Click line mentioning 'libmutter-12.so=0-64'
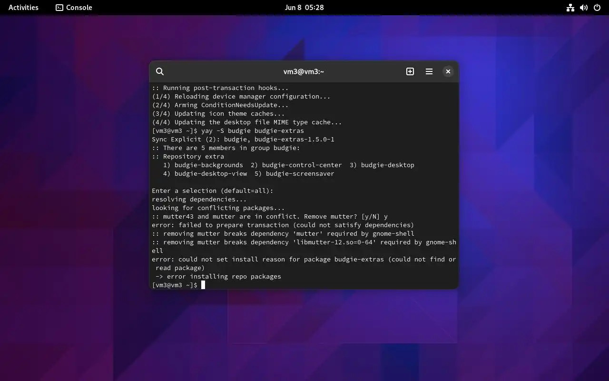Screen dimensions: 609x381 coord(304,246)
